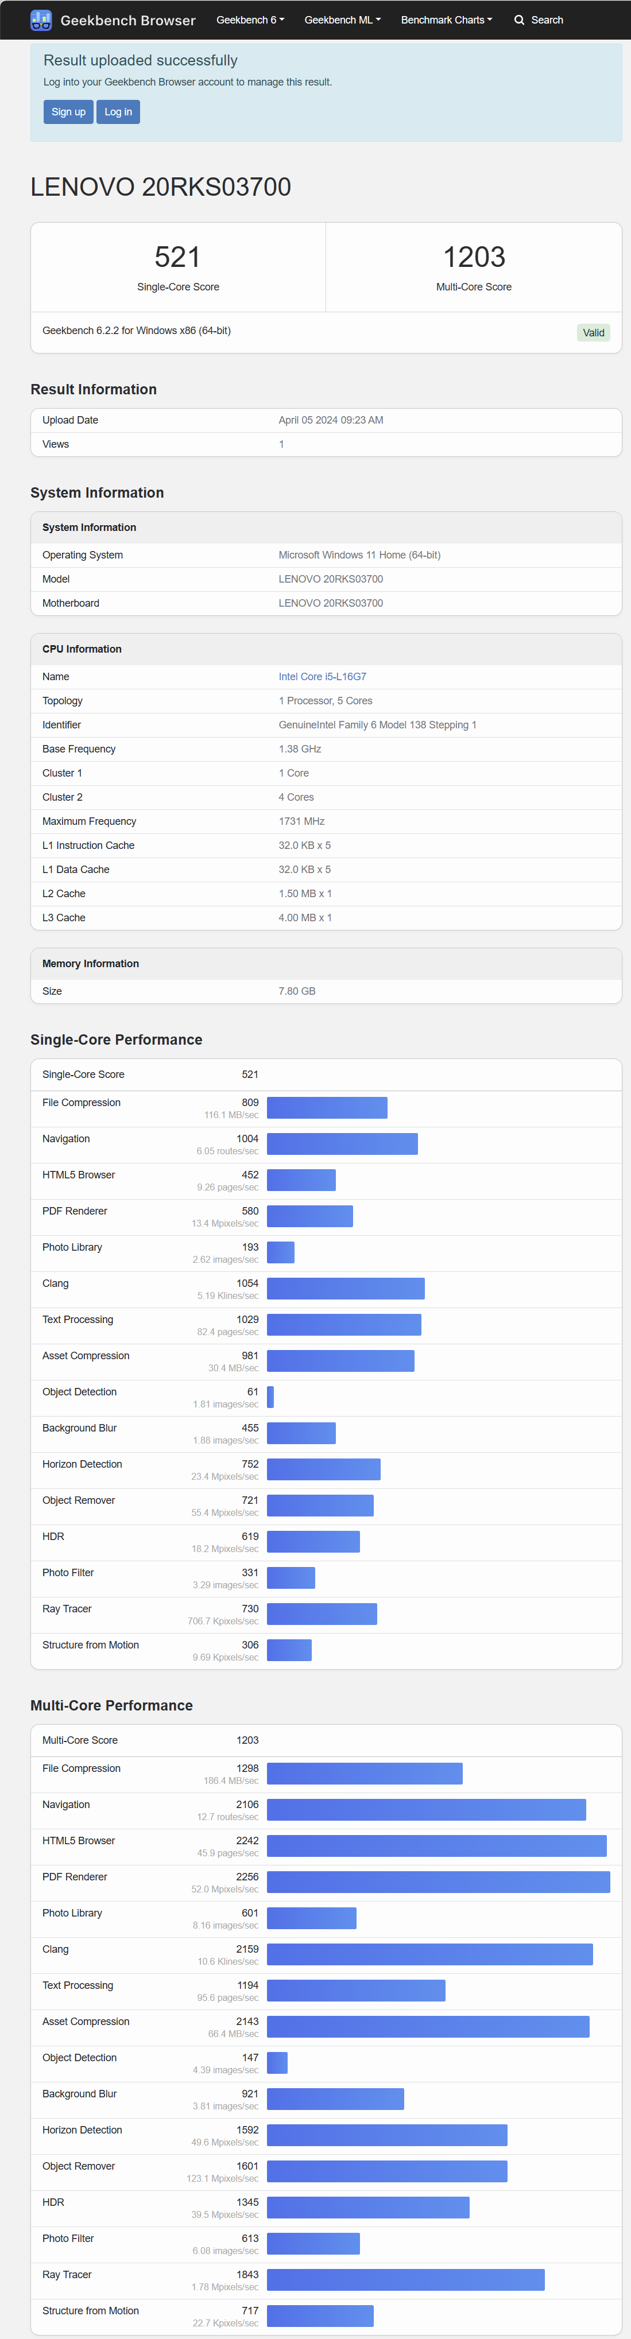Click the multi-core Ray Tracer bar

tap(406, 2279)
